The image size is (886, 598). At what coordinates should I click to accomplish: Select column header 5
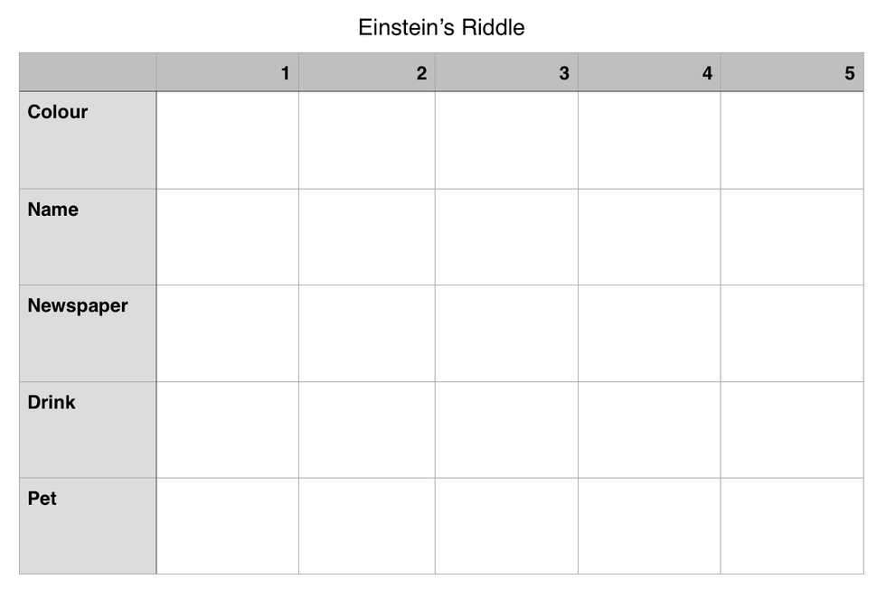point(792,73)
